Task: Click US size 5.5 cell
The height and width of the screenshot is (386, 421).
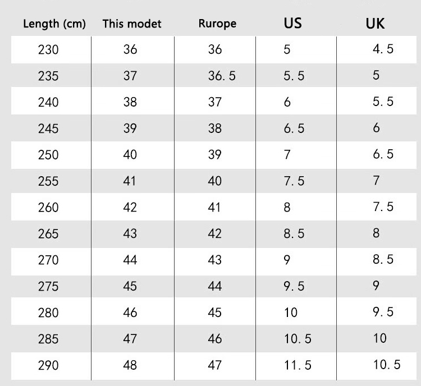Action: pos(294,76)
